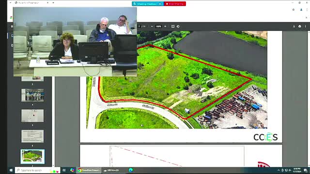Click the CCES logo on the slide
Viewport: 310px width, 174px height.
[x=265, y=137]
